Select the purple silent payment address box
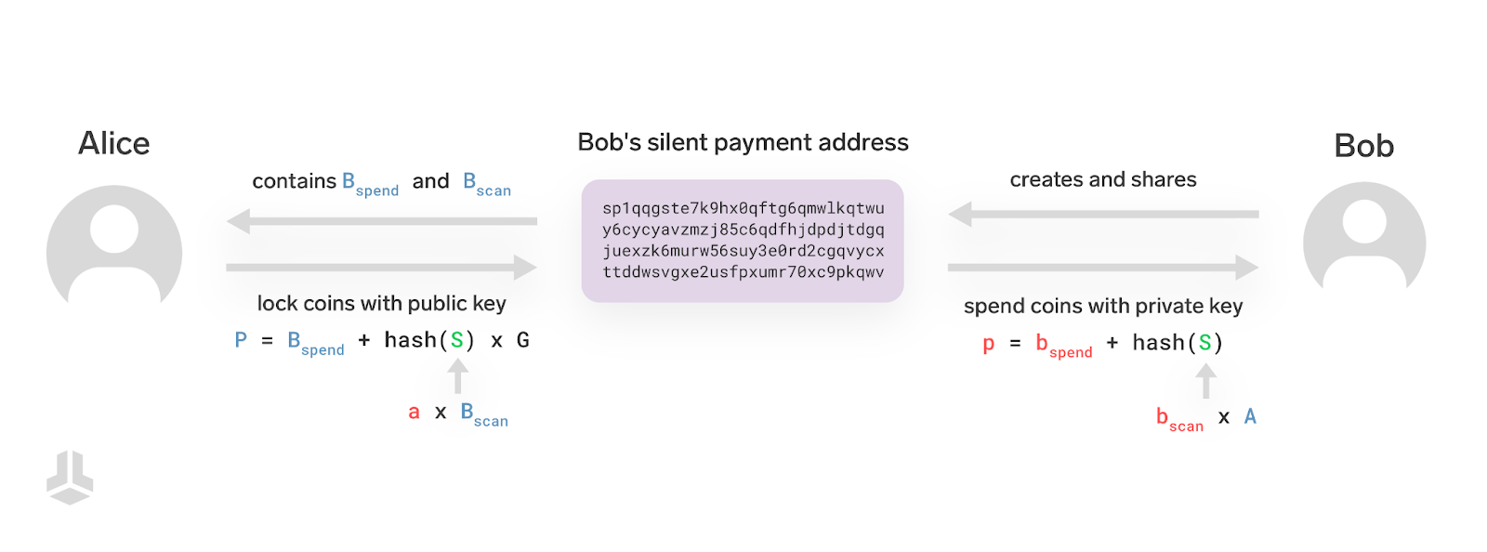The height and width of the screenshot is (552, 1487). tap(743, 241)
